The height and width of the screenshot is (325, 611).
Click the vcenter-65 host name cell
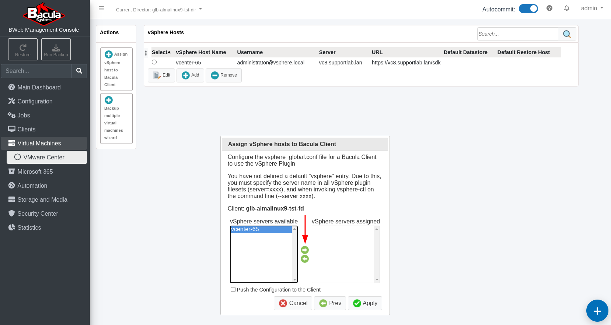click(x=188, y=63)
